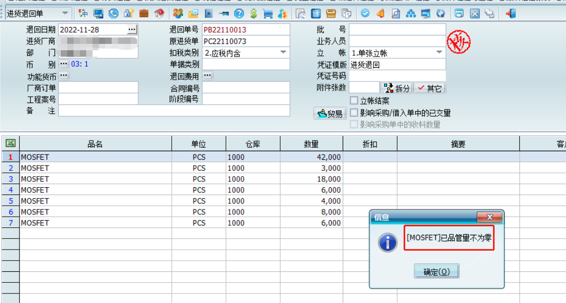Click the green dollar sign toolbar icon
Screen dimensions: 566x303
[x=253, y=14]
